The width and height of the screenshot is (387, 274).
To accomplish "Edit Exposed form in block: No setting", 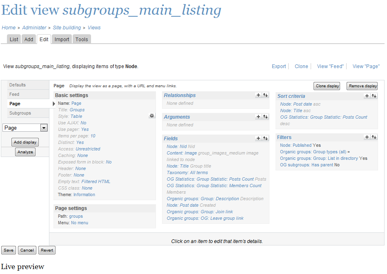I will pyautogui.click(x=109, y=162).
